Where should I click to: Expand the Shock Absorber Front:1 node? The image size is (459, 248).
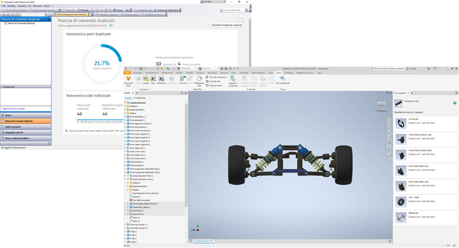tap(125, 176)
